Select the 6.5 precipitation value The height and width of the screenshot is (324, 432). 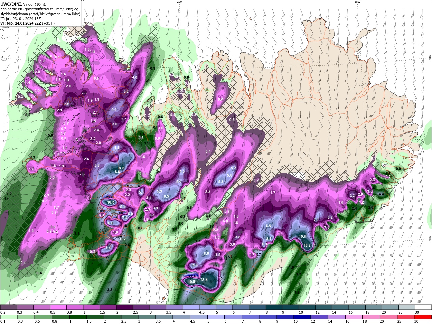166,196
